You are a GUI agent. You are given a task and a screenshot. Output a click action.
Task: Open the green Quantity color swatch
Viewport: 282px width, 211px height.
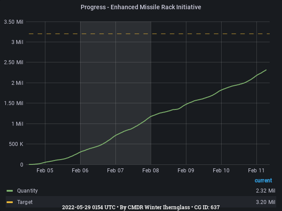tap(10, 191)
